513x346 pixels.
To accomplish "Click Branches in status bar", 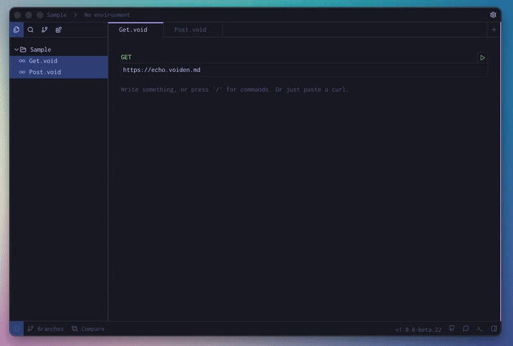I will pyautogui.click(x=46, y=329).
